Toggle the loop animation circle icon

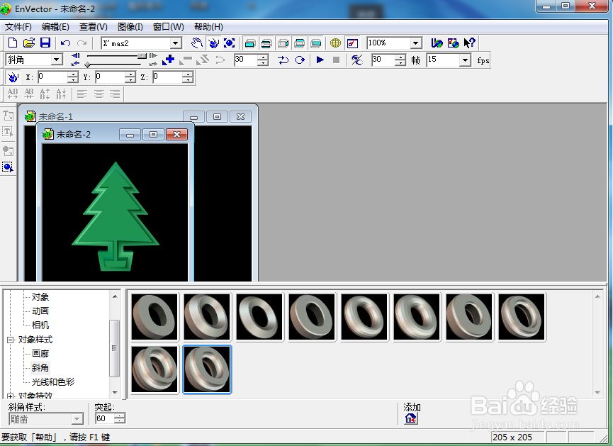coord(300,60)
